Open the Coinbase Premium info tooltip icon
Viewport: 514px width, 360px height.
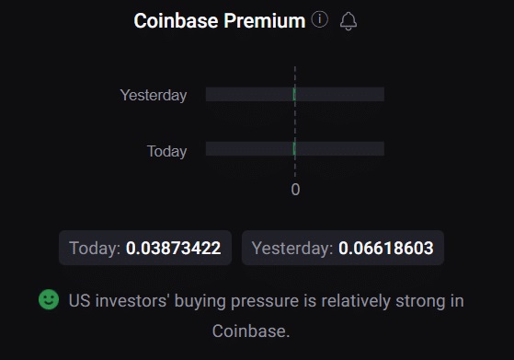tap(320, 19)
